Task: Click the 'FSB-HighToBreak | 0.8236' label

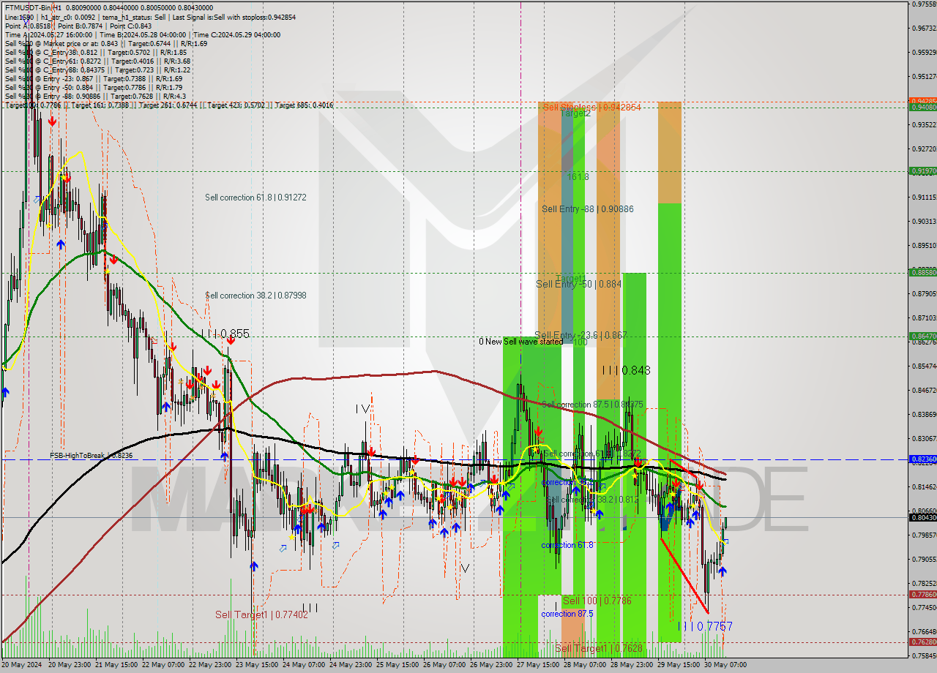Action: click(92, 455)
